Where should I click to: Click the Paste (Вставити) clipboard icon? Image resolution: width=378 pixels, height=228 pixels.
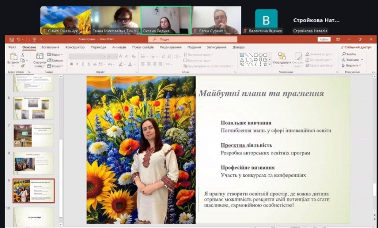pyautogui.click(x=13, y=57)
